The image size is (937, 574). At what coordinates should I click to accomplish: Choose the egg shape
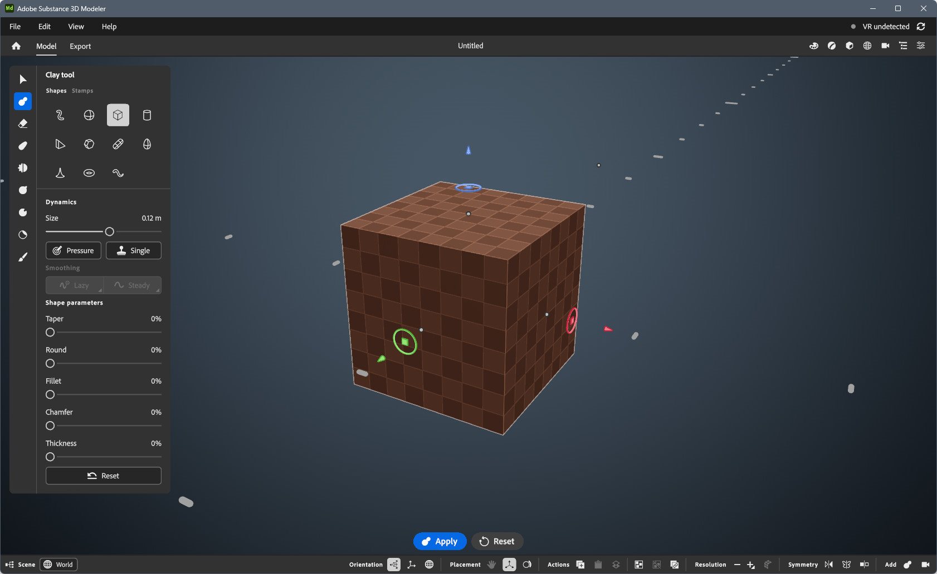pos(147,144)
